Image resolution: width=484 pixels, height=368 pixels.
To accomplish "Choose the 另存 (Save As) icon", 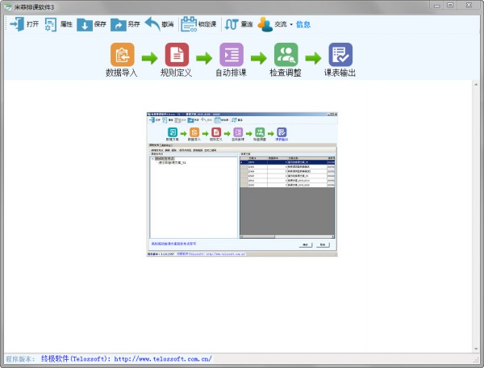I will pyautogui.click(x=118, y=24).
